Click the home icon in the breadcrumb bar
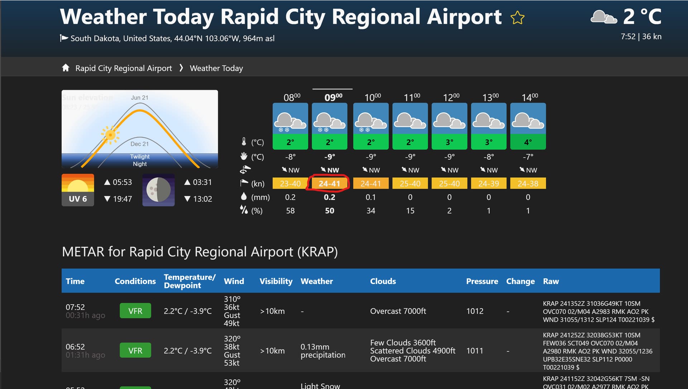The height and width of the screenshot is (389, 688). pyautogui.click(x=66, y=68)
